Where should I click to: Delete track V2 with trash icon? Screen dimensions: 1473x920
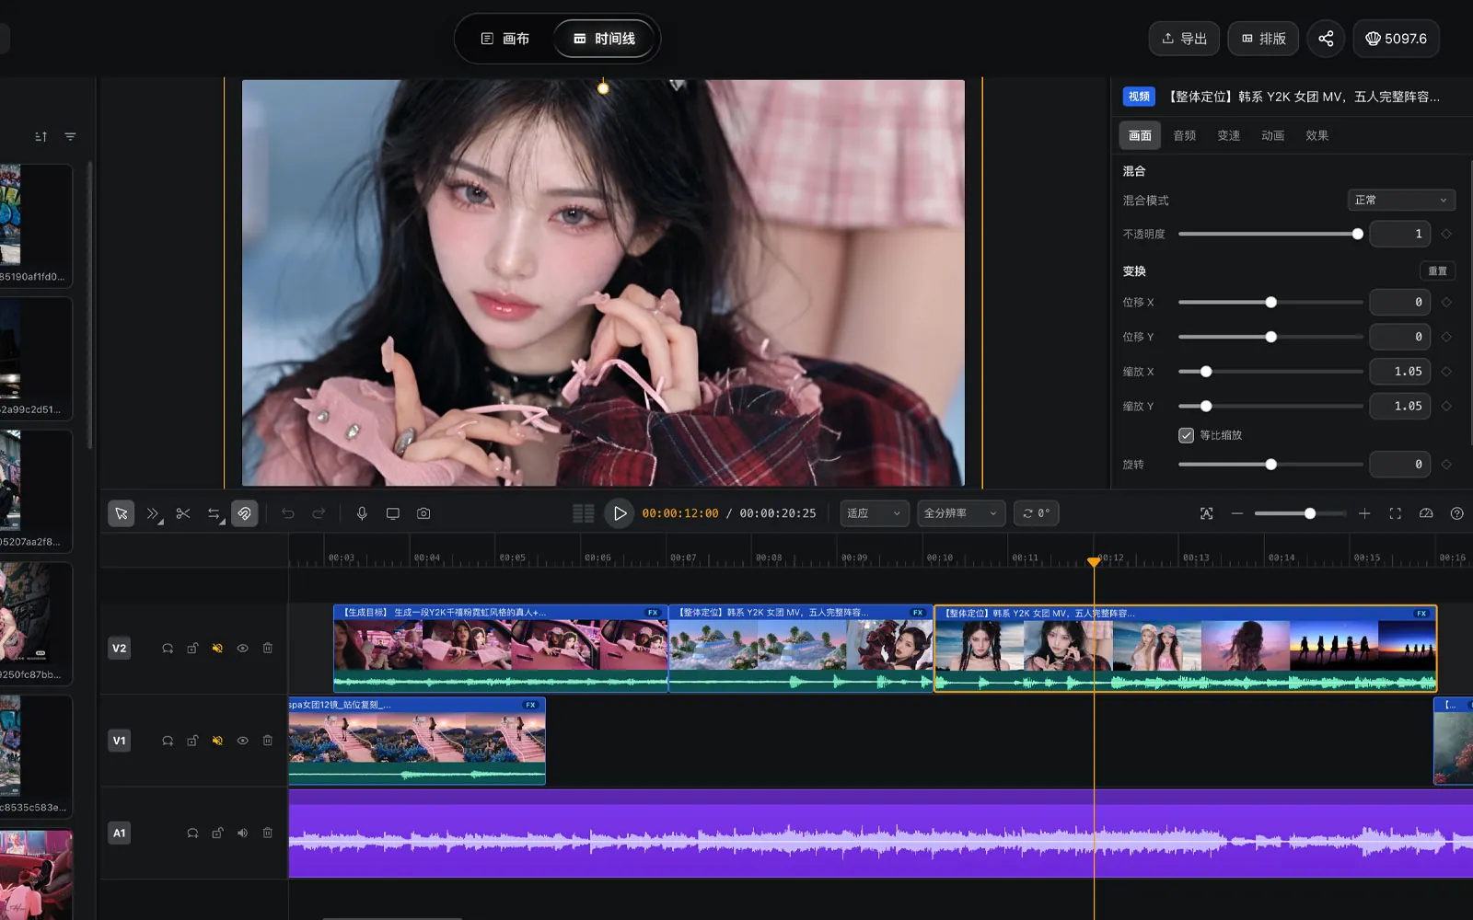pyautogui.click(x=268, y=649)
